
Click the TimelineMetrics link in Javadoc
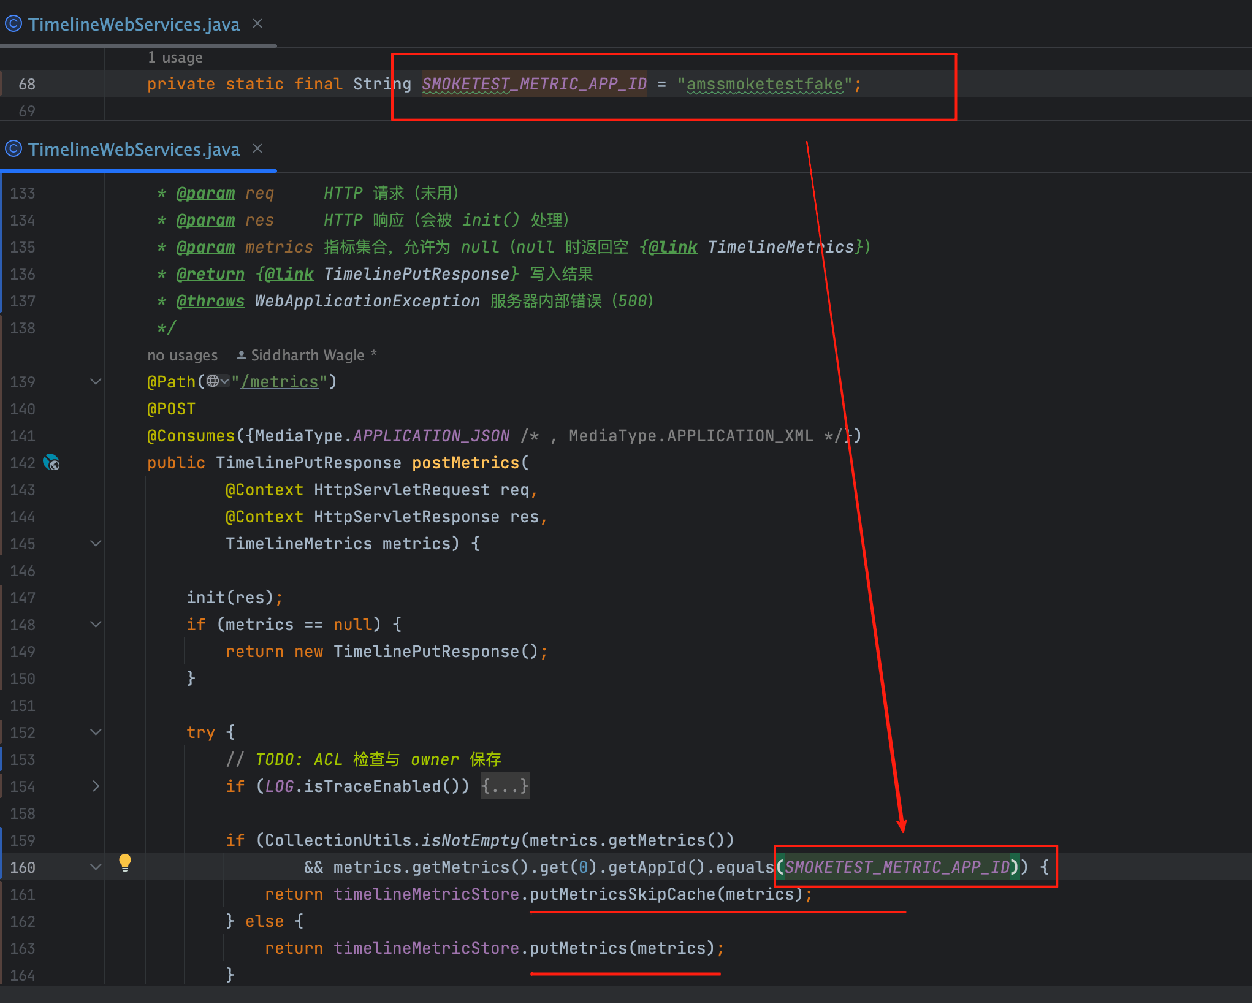coord(781,247)
